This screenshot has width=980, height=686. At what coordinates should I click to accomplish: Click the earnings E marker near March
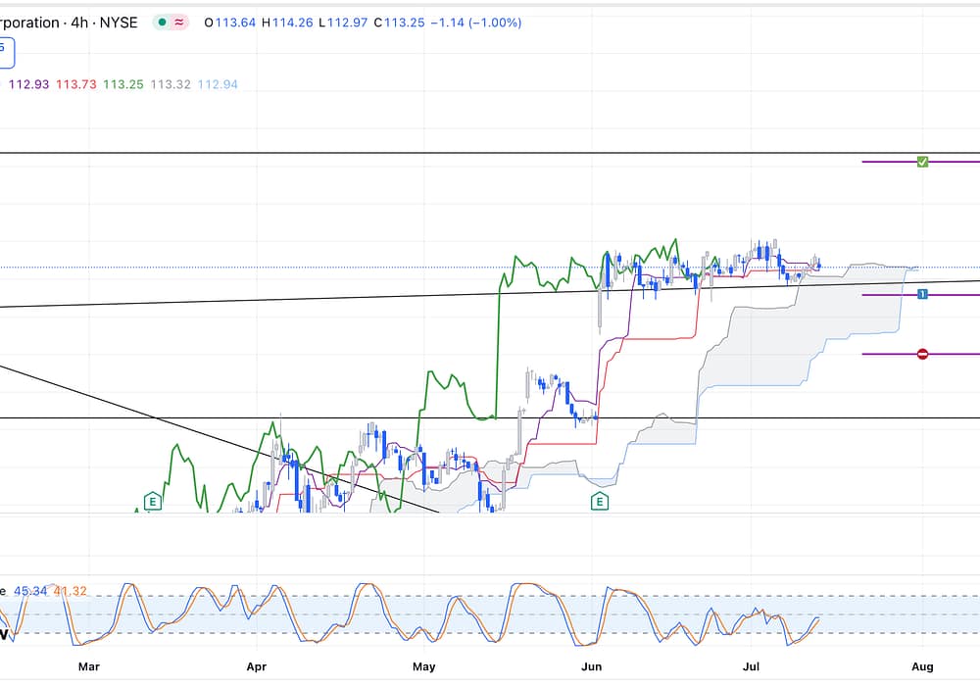pyautogui.click(x=152, y=502)
